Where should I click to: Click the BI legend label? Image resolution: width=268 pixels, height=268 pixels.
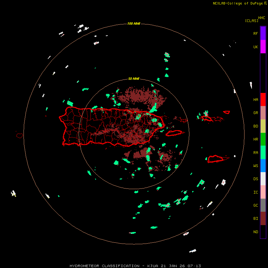point(255,219)
